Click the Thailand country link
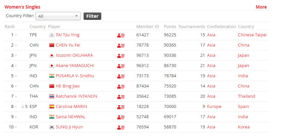 pyautogui.click(x=247, y=96)
